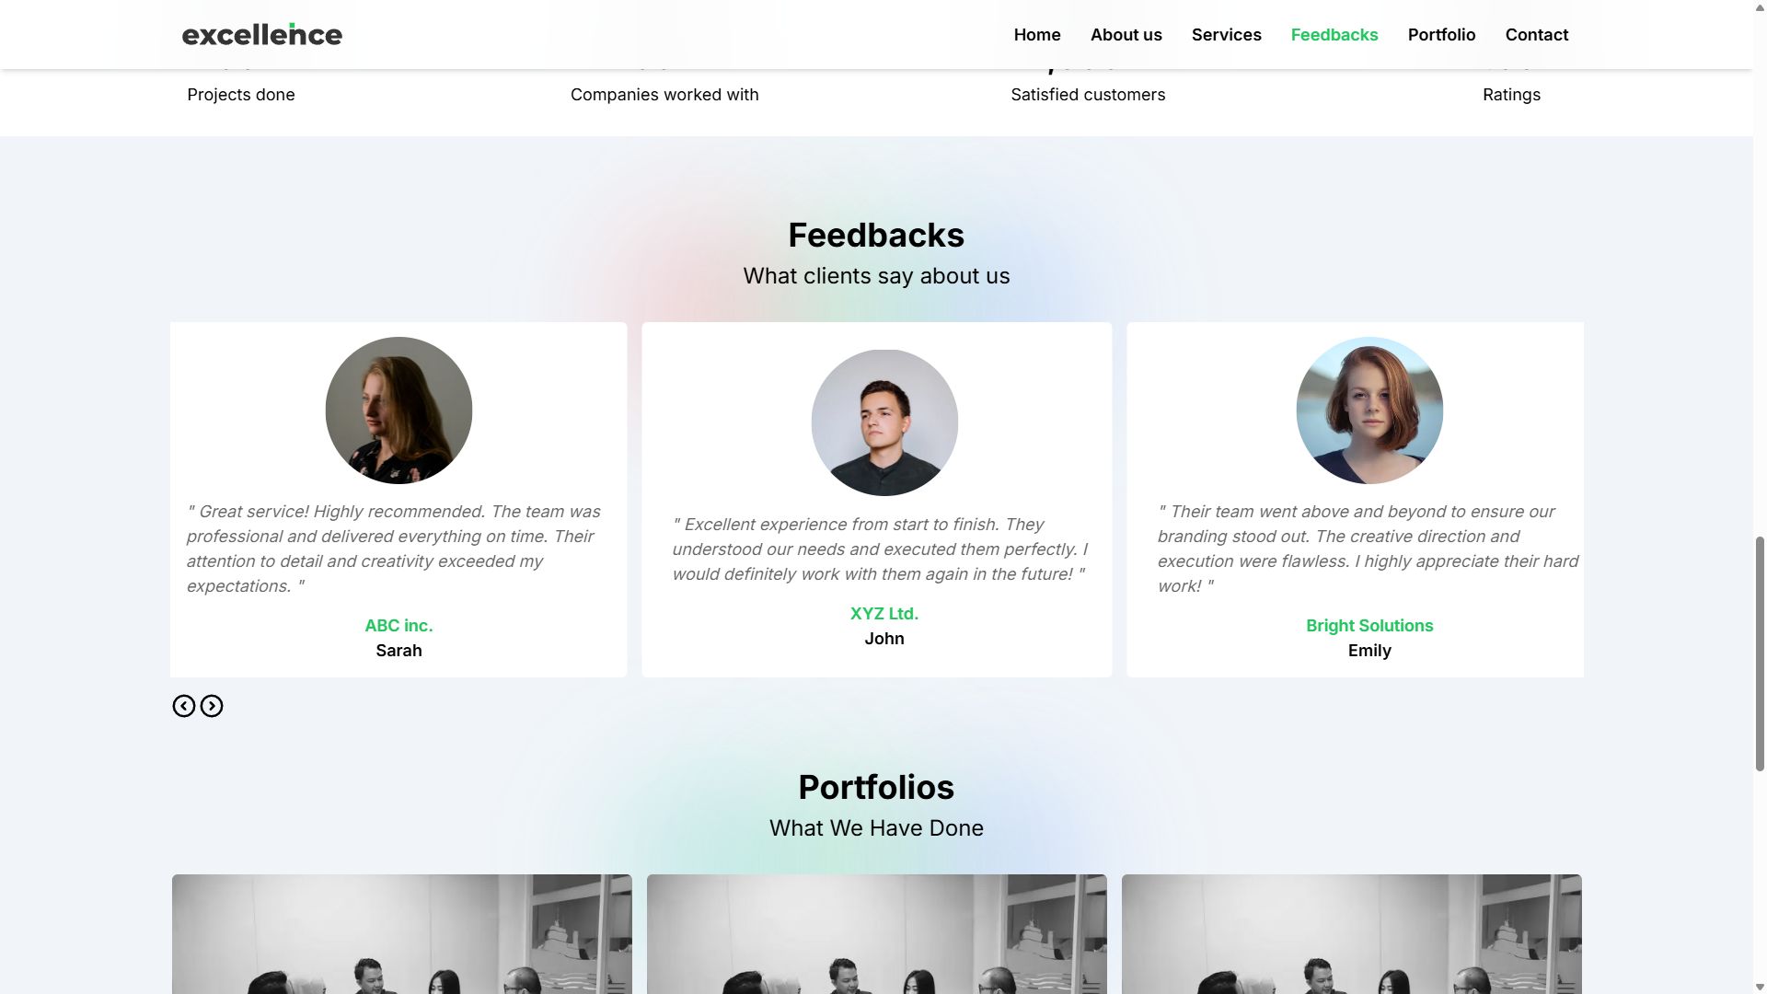Navigate to Portfolio in header
Image resolution: width=1767 pixels, height=994 pixels.
1441,35
